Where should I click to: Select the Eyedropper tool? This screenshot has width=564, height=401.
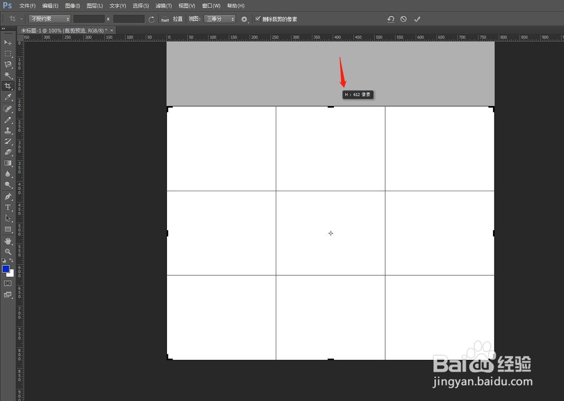(7, 96)
